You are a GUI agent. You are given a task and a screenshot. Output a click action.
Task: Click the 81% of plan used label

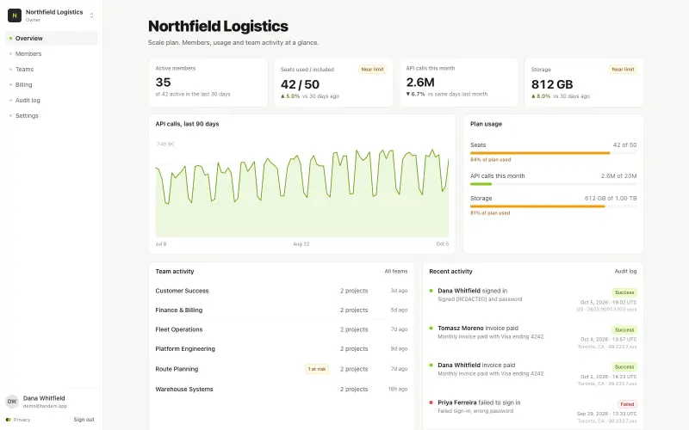click(490, 212)
